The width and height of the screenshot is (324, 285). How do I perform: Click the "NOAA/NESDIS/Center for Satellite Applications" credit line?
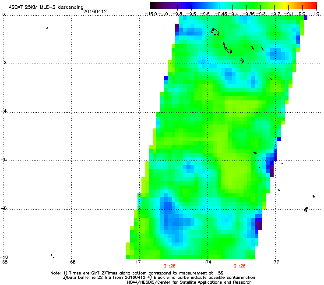pos(189,282)
